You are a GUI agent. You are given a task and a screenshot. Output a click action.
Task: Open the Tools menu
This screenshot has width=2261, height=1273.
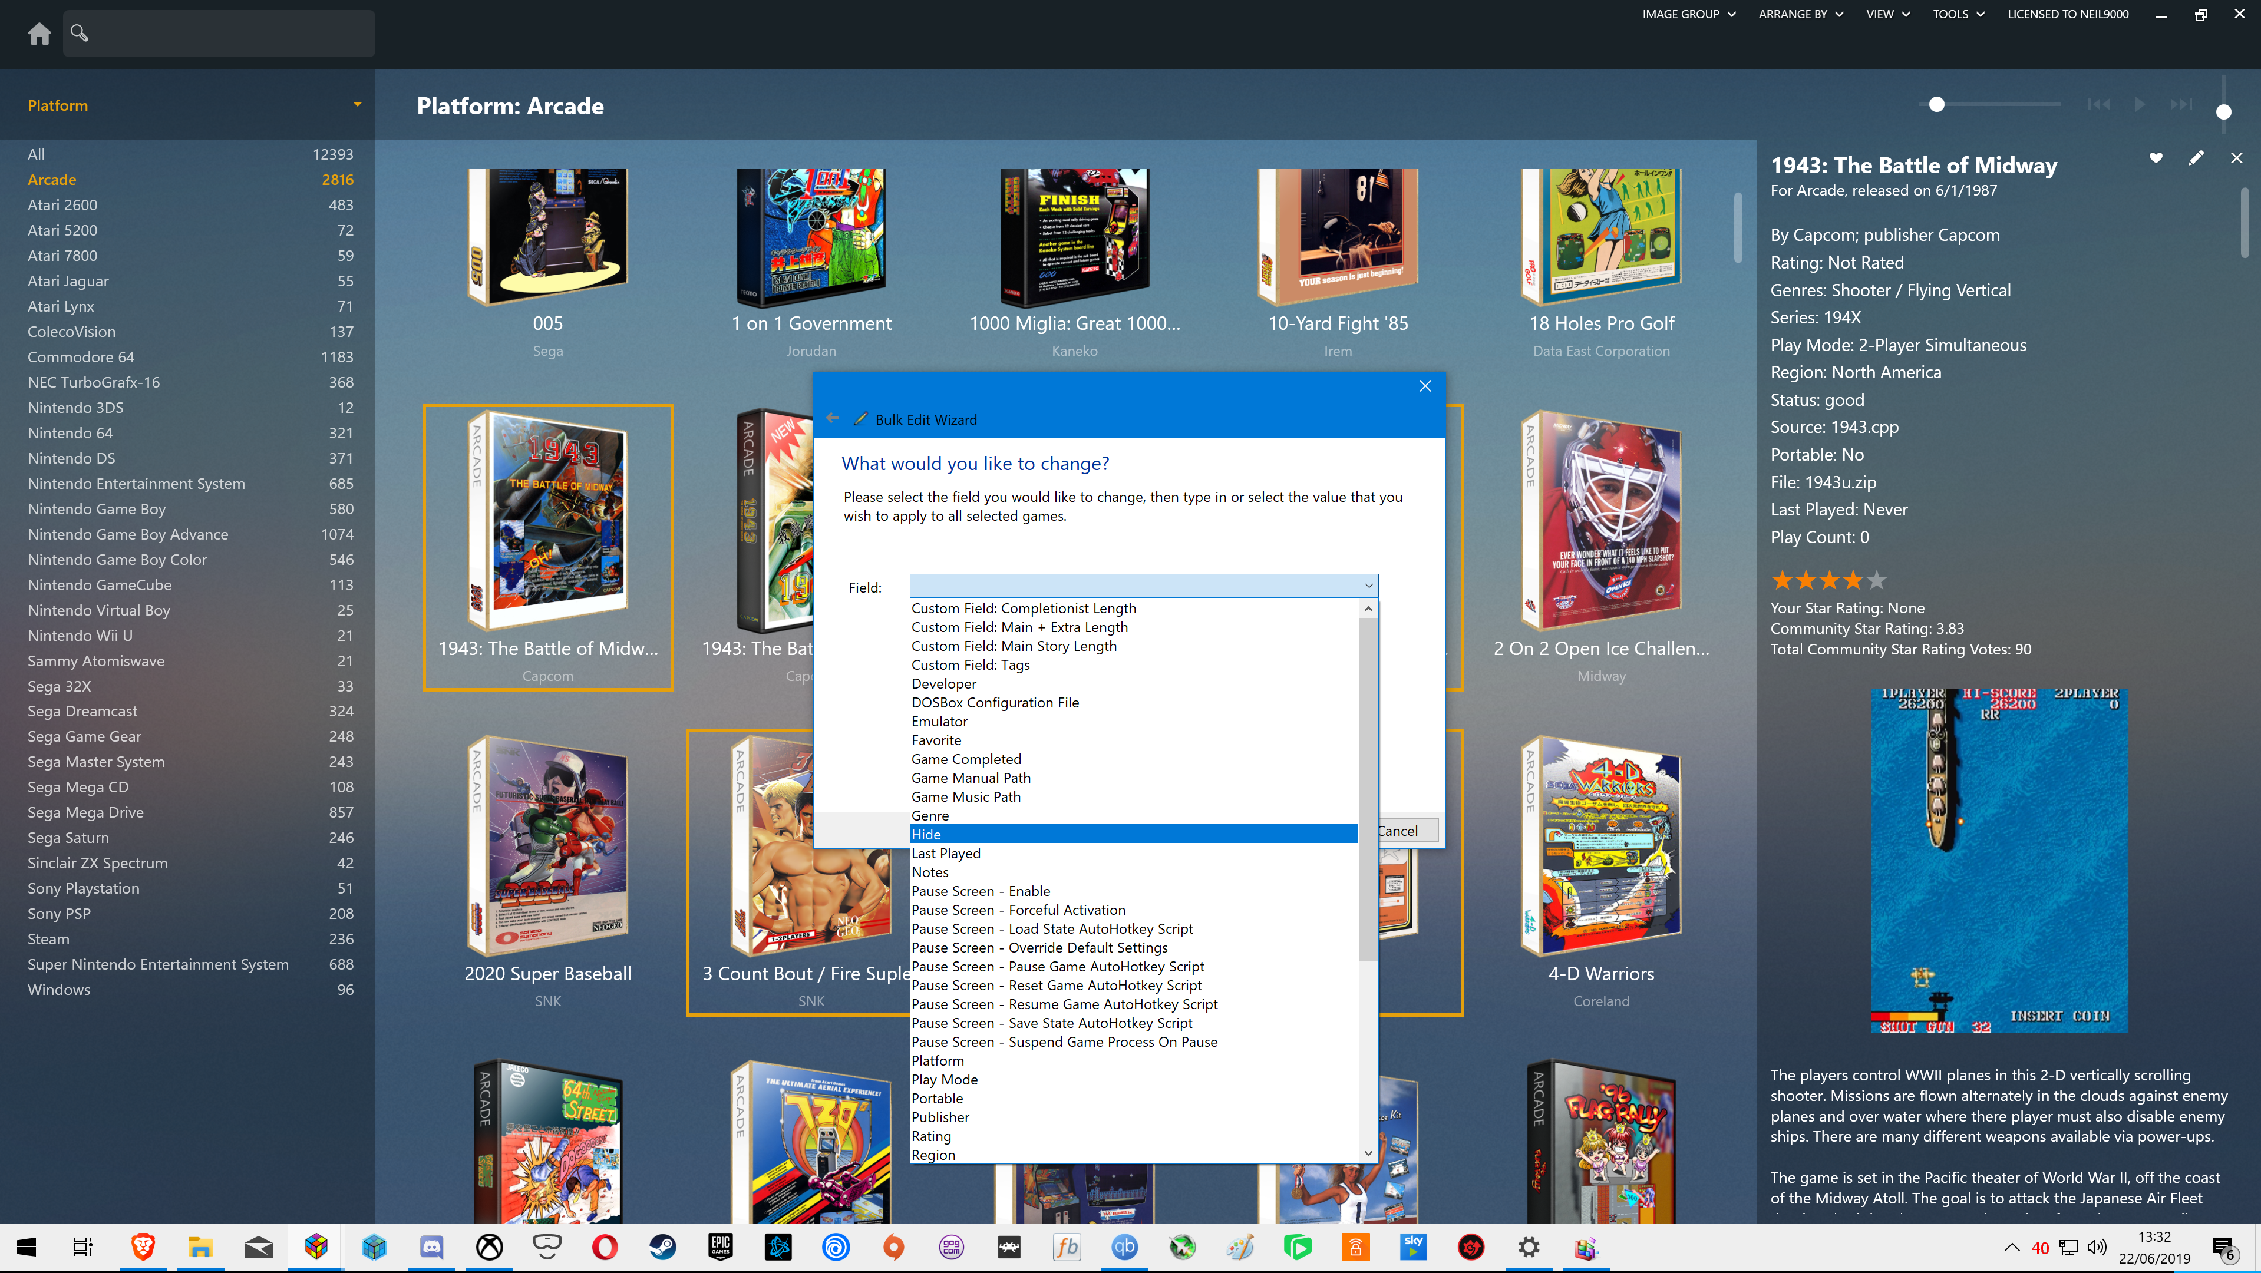1958,14
